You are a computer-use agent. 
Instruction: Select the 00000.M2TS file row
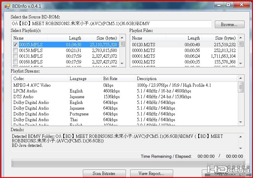184,50
